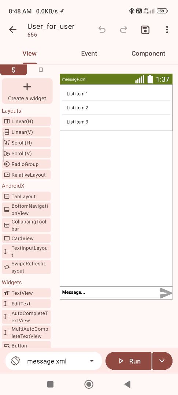Click Create a widget button
Viewport: 178px width, 395px height.
point(27,91)
